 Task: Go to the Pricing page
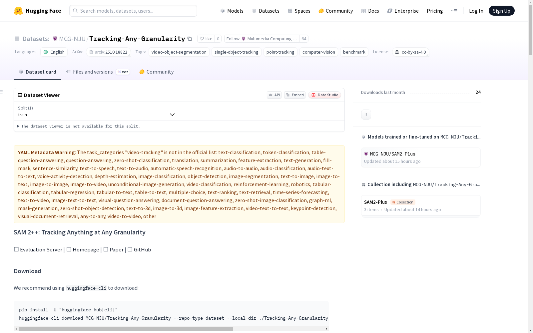pos(435,11)
